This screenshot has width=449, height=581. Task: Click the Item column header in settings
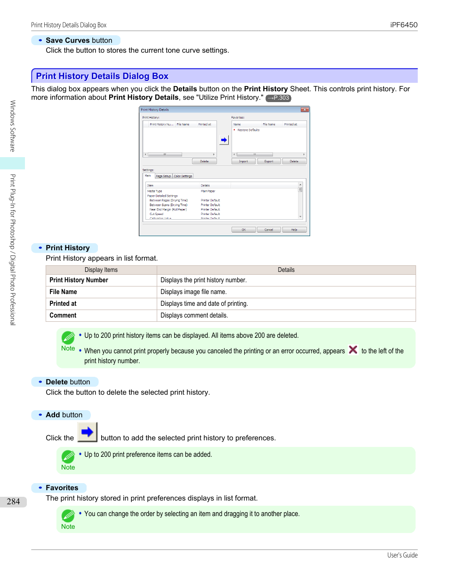[x=173, y=185]
